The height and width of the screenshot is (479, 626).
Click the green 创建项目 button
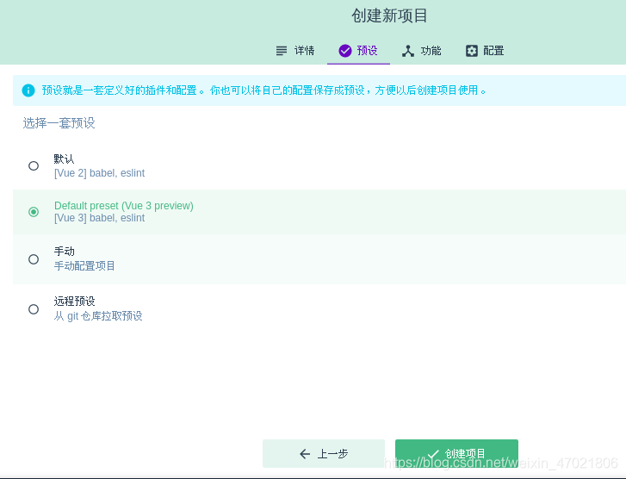456,453
